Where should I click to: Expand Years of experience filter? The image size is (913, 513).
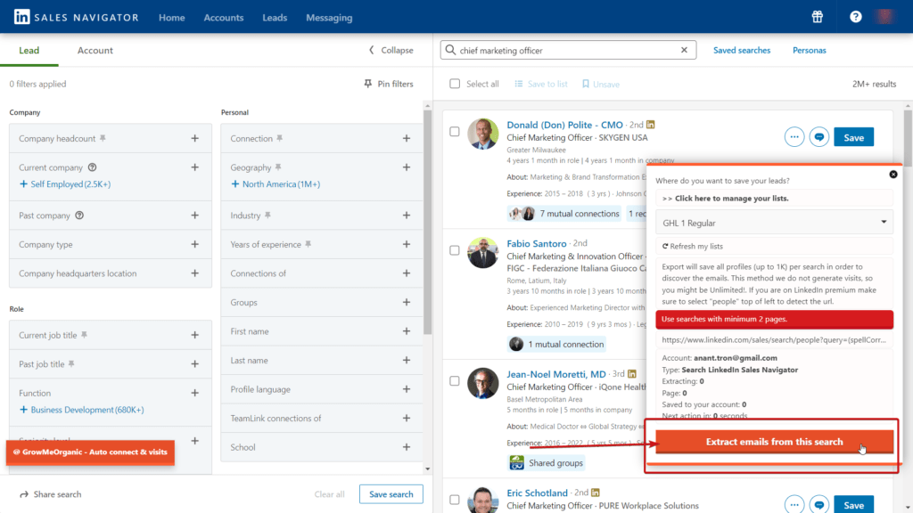407,244
